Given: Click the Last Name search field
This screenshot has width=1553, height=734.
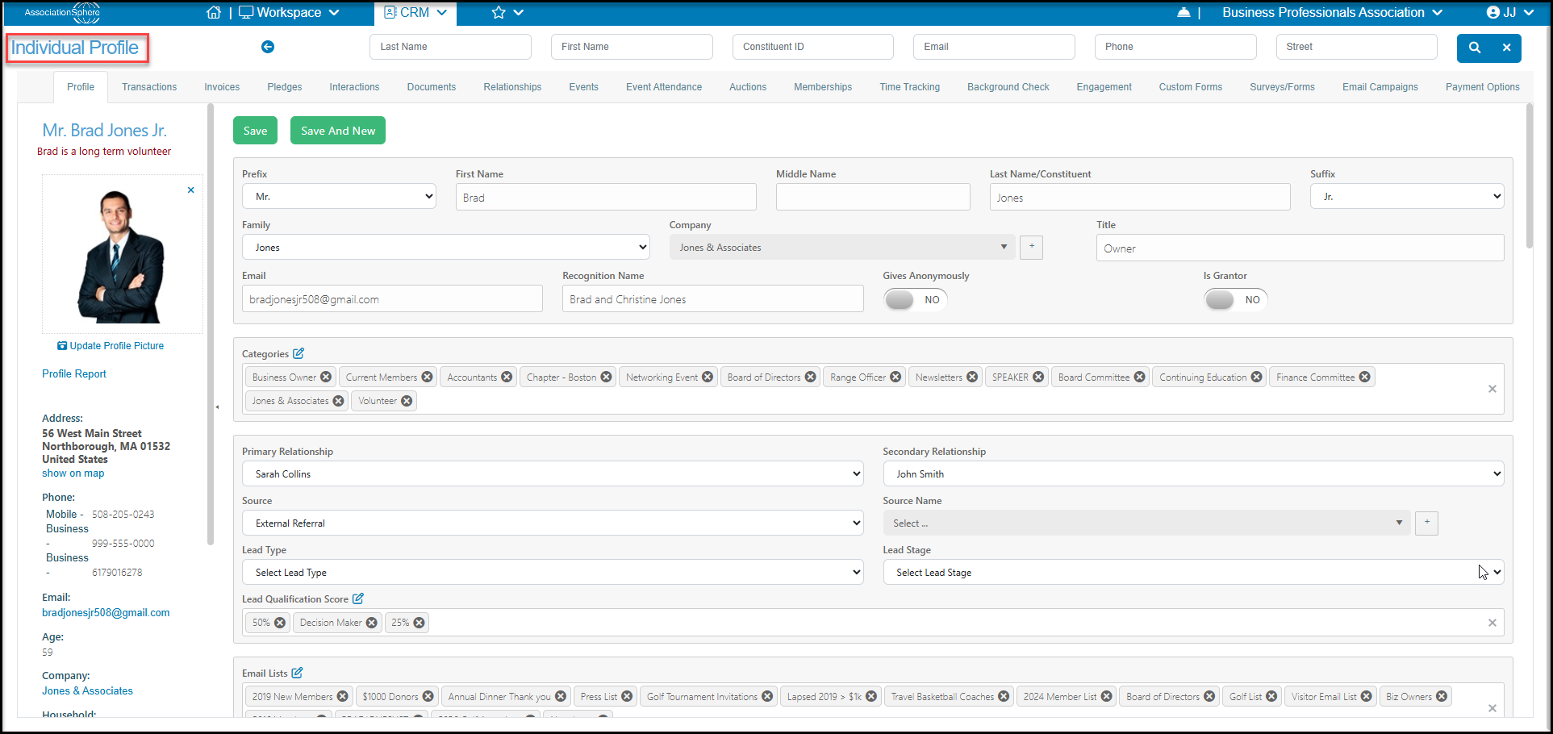Looking at the screenshot, I should click(450, 47).
